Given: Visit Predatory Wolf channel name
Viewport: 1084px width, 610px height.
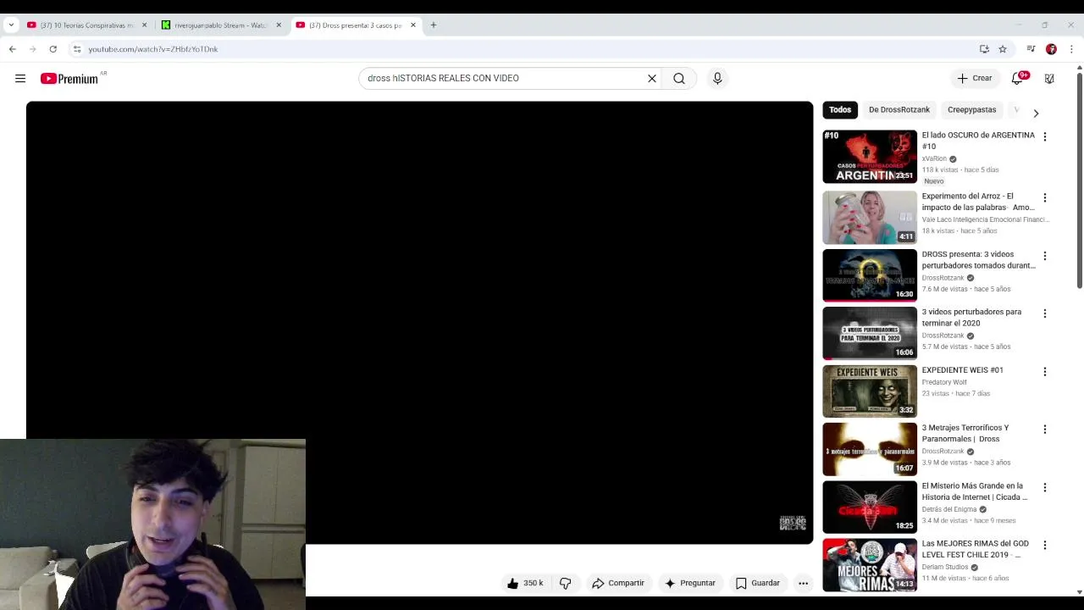Looking at the screenshot, I should (x=944, y=382).
